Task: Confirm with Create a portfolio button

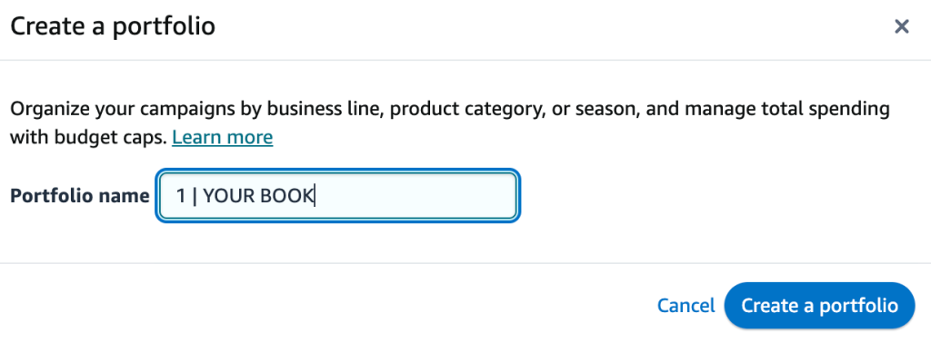Action: click(x=819, y=306)
